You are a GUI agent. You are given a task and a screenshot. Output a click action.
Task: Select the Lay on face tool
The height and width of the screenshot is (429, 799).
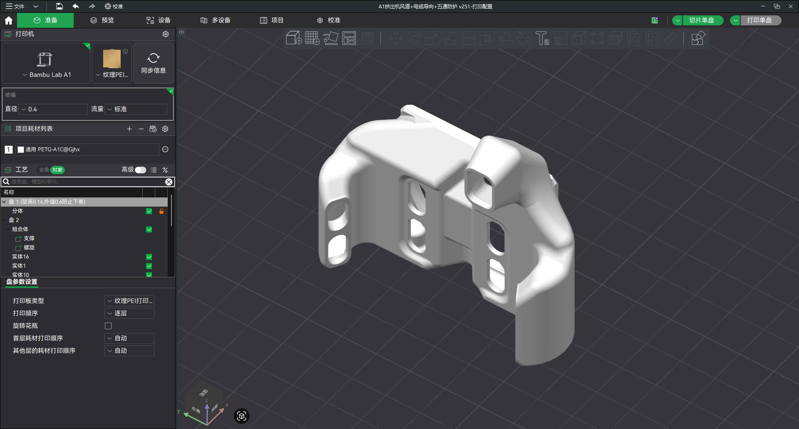[x=451, y=38]
